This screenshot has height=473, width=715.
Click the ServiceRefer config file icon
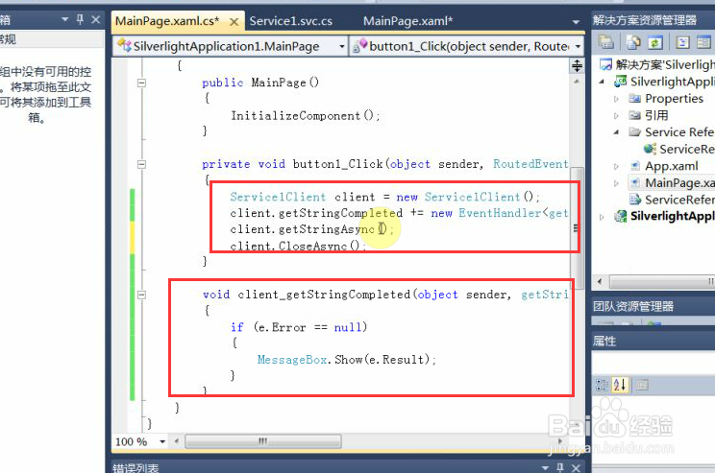(634, 200)
